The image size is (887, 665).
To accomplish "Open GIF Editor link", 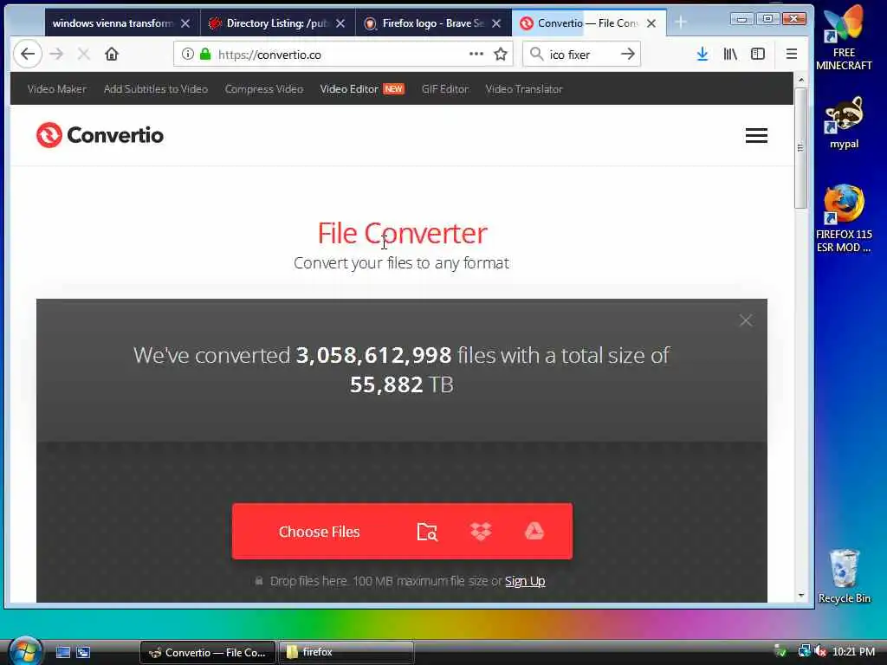I will (445, 89).
